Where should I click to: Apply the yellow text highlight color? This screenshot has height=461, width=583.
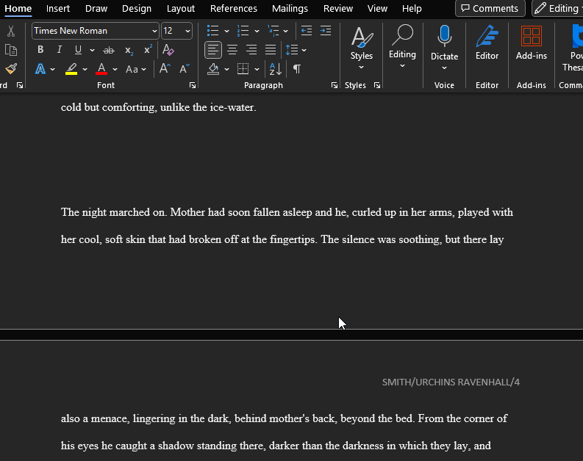71,69
